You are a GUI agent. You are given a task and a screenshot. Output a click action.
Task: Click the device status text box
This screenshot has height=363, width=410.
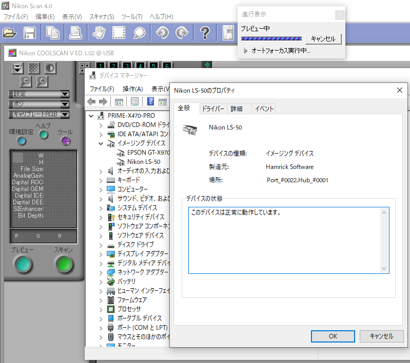point(289,240)
